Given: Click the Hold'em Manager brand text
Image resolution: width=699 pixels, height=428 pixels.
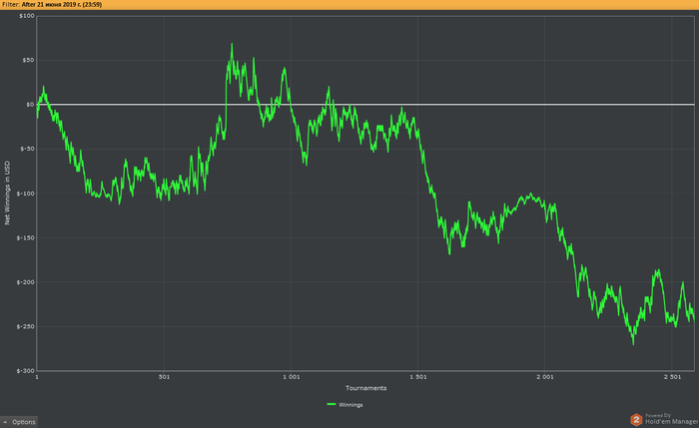Looking at the screenshot, I should (671, 421).
